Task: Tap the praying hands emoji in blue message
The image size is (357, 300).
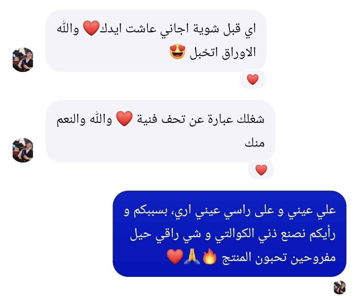Action: [192, 256]
